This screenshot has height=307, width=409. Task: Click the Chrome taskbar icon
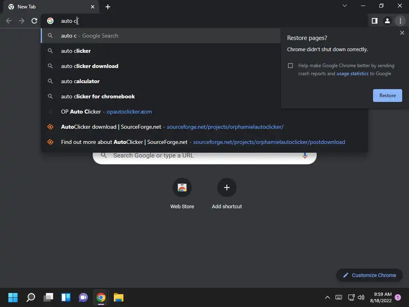pos(101,297)
